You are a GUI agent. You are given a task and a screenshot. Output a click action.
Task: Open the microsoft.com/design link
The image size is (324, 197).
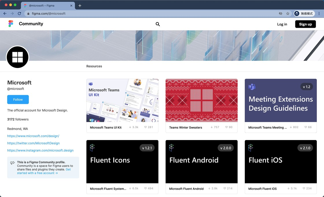[33, 136]
